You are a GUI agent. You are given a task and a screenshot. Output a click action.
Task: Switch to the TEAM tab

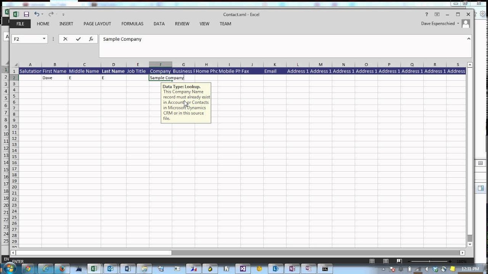tap(225, 24)
